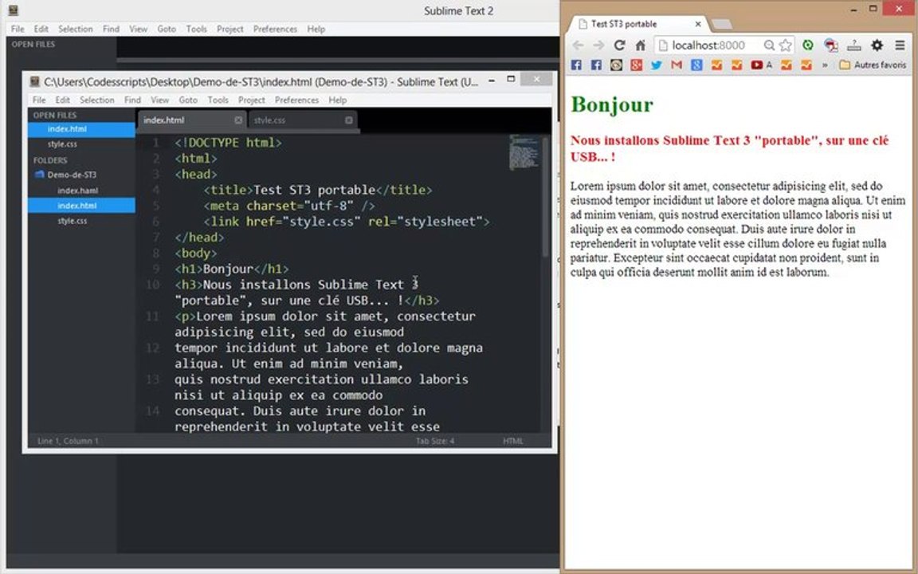Image resolution: width=918 pixels, height=574 pixels.
Task: Open Chrome's hamburger menu
Action: coord(900,45)
